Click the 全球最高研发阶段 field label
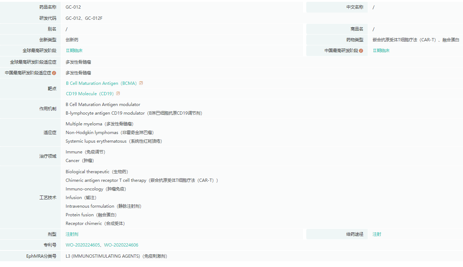Image resolution: width=463 pixels, height=267 pixels. (x=40, y=51)
